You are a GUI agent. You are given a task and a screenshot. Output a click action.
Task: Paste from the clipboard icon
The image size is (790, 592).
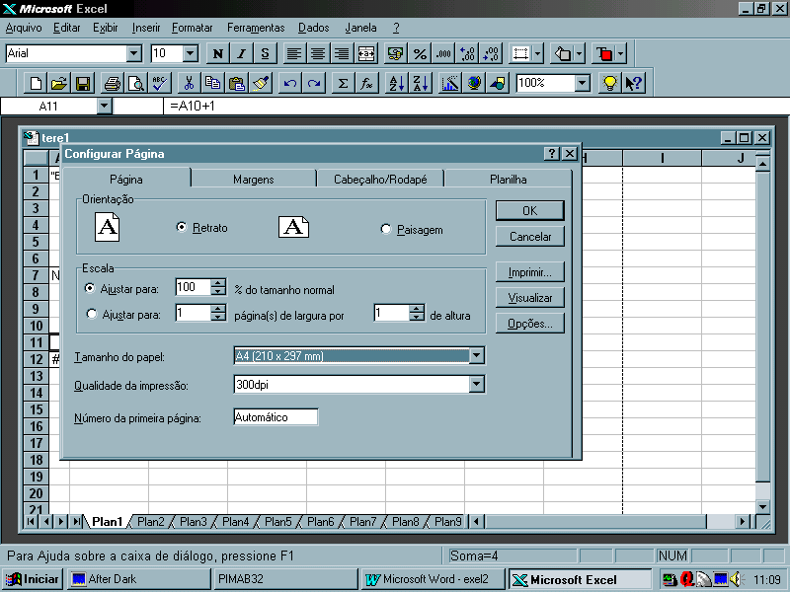236,83
